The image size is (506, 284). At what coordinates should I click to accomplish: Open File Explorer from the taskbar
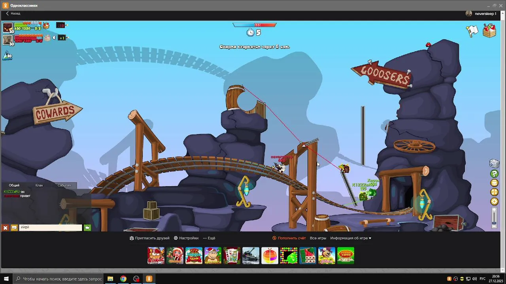[110, 279]
